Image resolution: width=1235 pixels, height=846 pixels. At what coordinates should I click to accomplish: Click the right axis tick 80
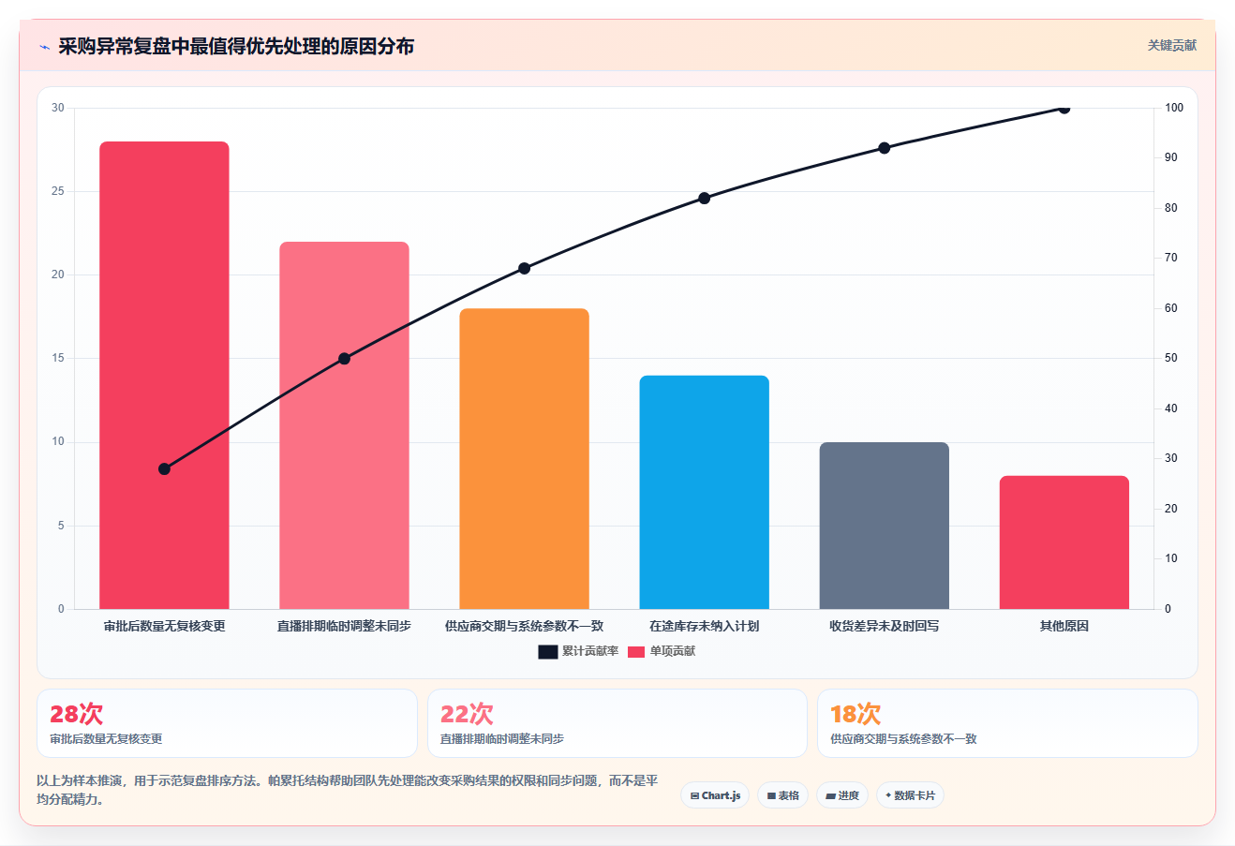pos(1171,208)
